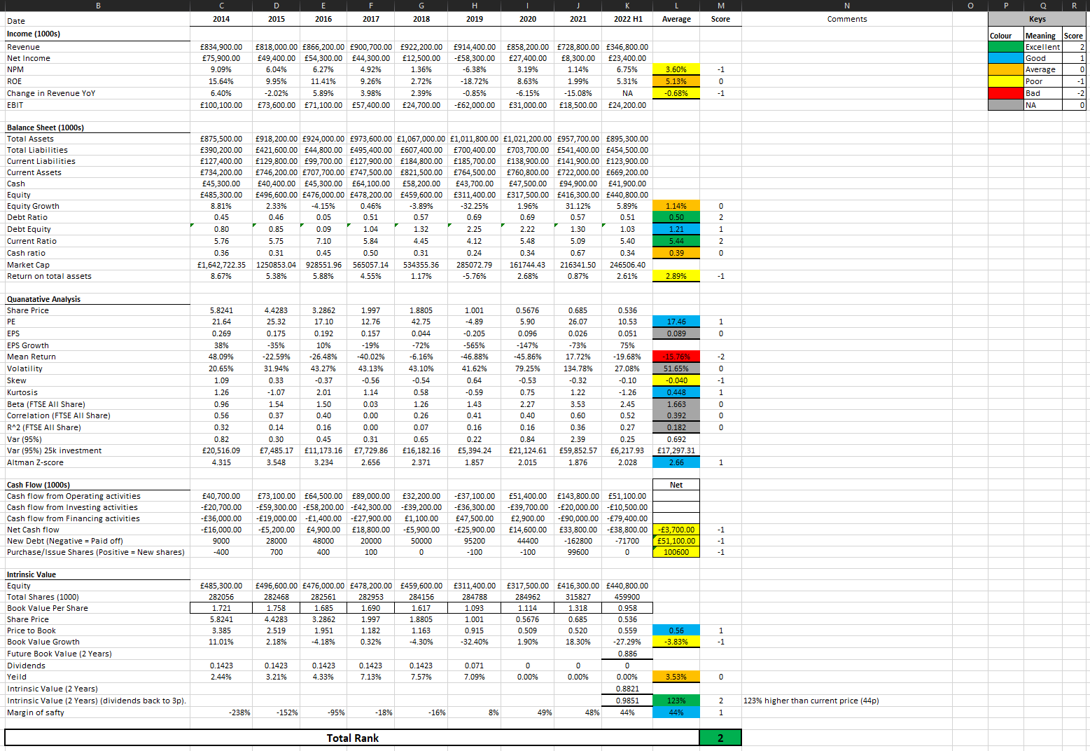Select column header P

(x=1005, y=5)
